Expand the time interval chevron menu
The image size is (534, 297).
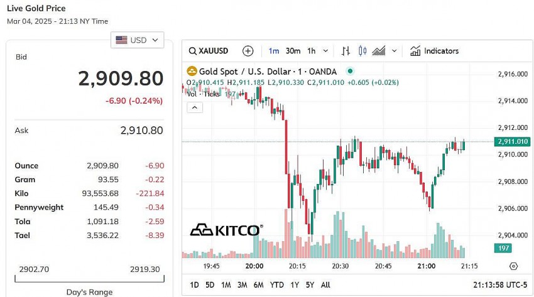(325, 51)
